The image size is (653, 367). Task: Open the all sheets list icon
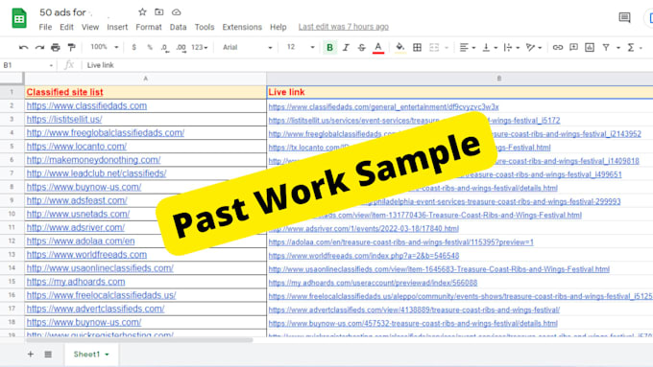click(48, 355)
